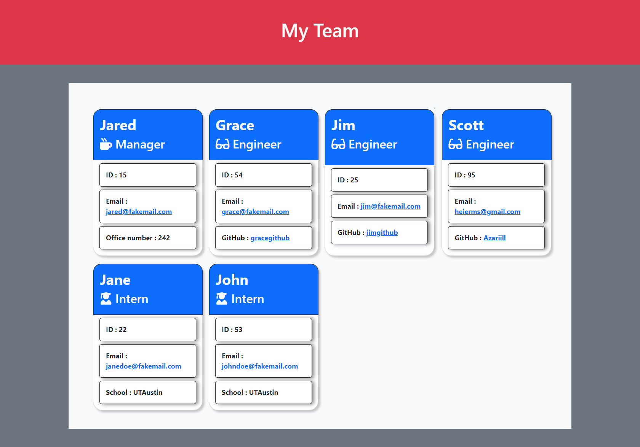This screenshot has height=447, width=640.
Task: Open the jared@fakemail.com email link
Action: [x=139, y=212]
